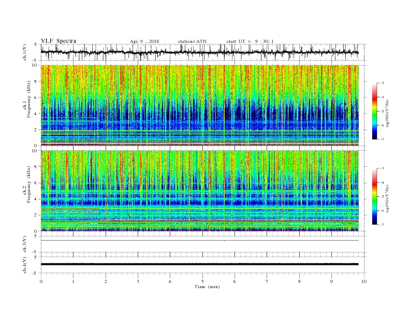Viewport: 410px width, 316px height.
Task: Click the "10" kHz tick of ch.2 spectrogram
Action: (x=35, y=151)
